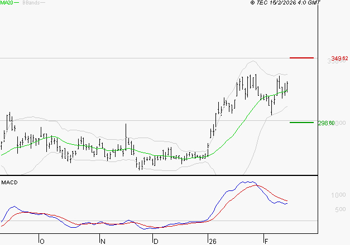The height and width of the screenshot is (245, 350).
Task: Click the 26 year axis label
Action: point(213,242)
